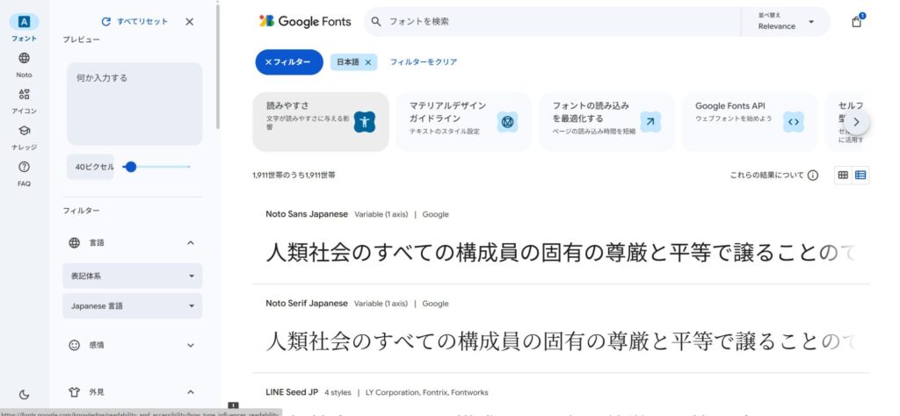
Task: Switch to list view layout
Action: point(860,176)
